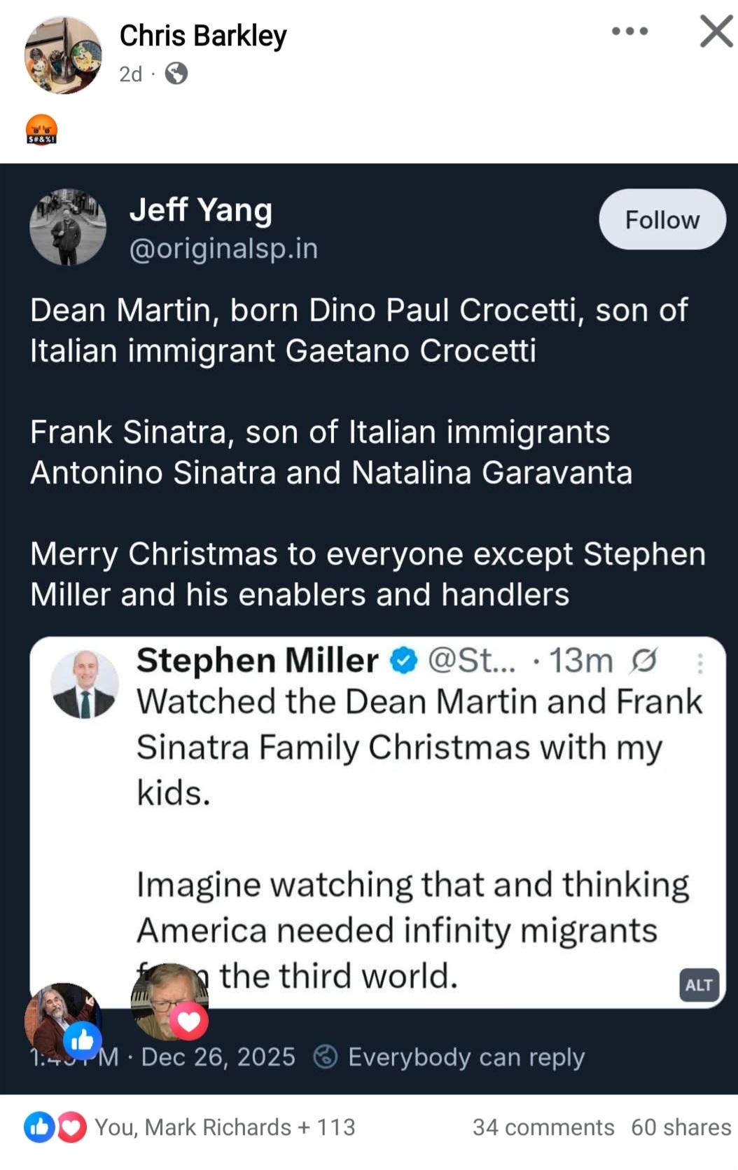Close the post with the X icon
This screenshot has height=1170, width=738.
[716, 32]
